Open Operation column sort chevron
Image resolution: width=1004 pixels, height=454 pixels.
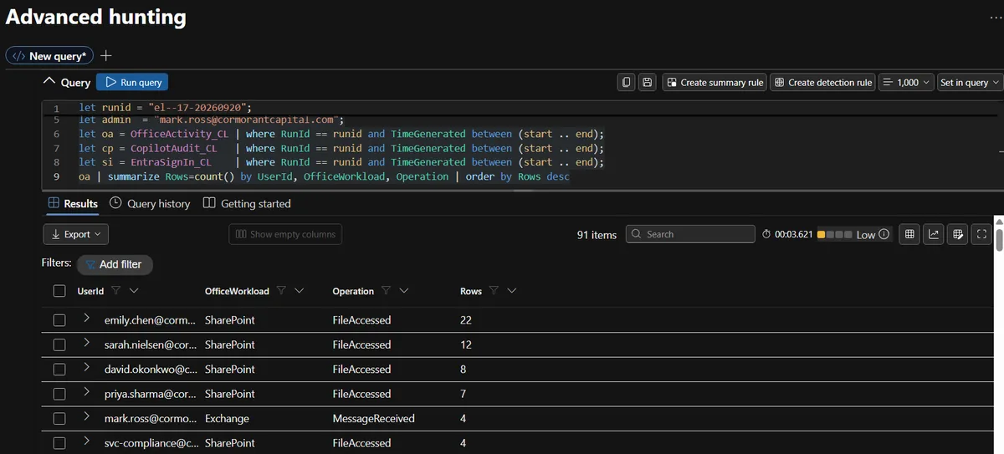[x=404, y=291]
